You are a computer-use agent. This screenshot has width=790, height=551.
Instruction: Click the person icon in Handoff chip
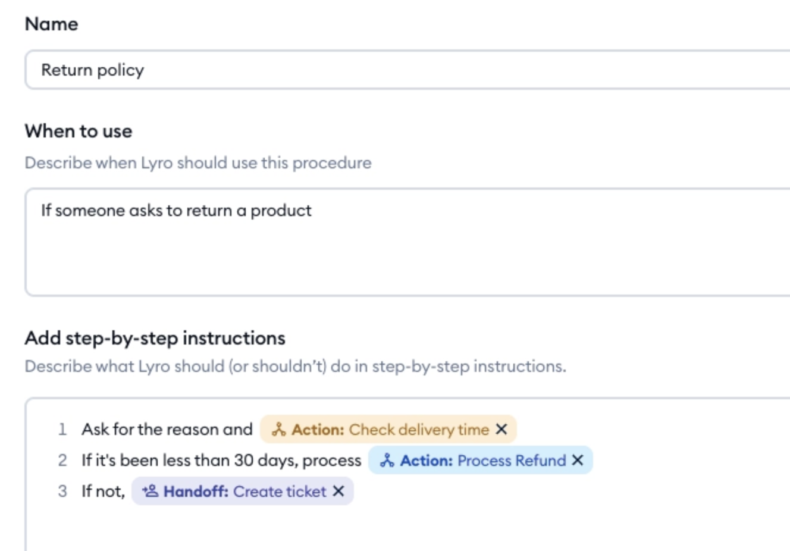pos(150,491)
